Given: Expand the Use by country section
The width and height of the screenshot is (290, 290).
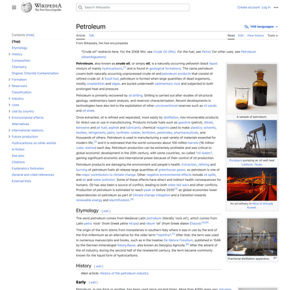Looking at the screenshot, I should 9,111.
